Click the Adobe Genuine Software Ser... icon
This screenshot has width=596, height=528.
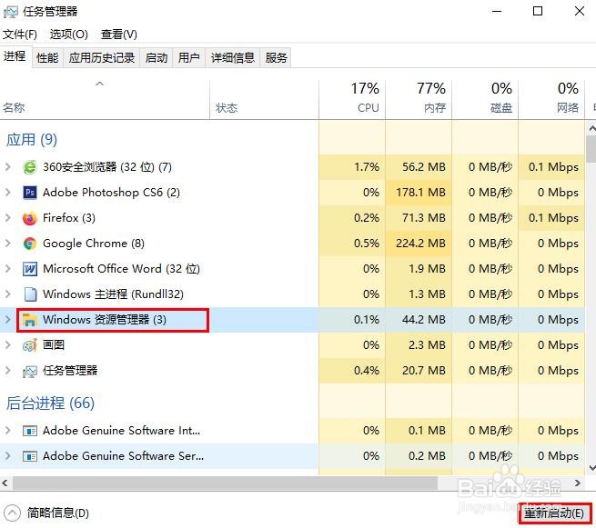pos(30,456)
